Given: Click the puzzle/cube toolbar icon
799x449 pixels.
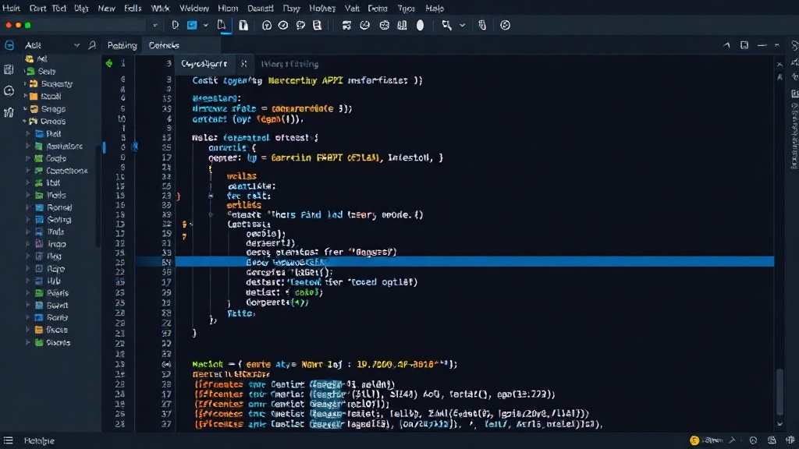Looking at the screenshot, I should [x=384, y=26].
